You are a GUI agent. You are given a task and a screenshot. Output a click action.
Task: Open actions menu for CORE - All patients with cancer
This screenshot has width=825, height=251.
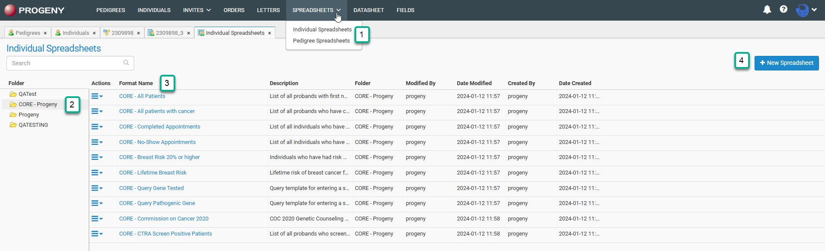pos(97,111)
